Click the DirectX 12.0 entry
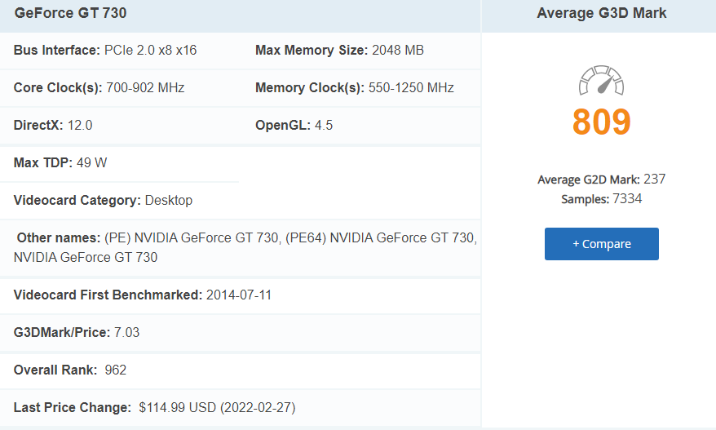 click(x=53, y=126)
